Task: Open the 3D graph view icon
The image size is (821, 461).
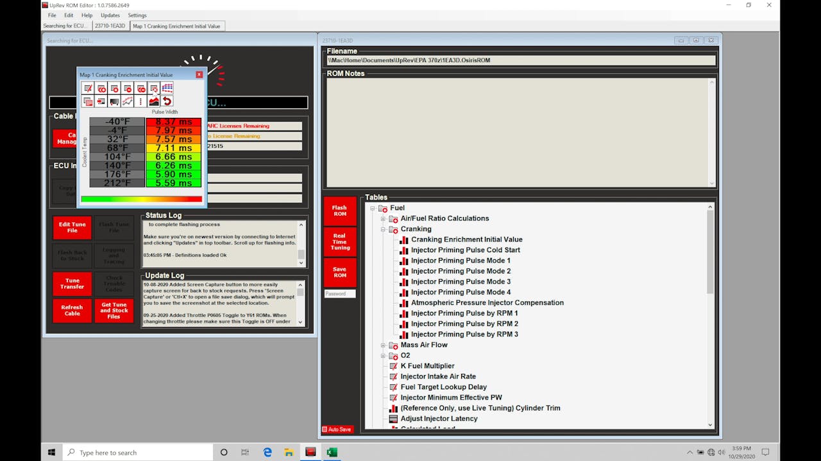Action: pyautogui.click(x=167, y=88)
